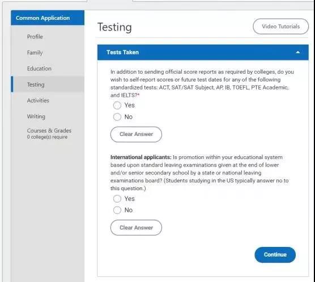Go to the Education section
Viewport: 315px width, 282px height.
coord(39,69)
